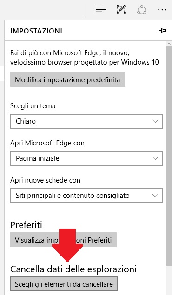This screenshot has height=295, width=172.
Task: Open the Share circular icon
Action: click(141, 9)
